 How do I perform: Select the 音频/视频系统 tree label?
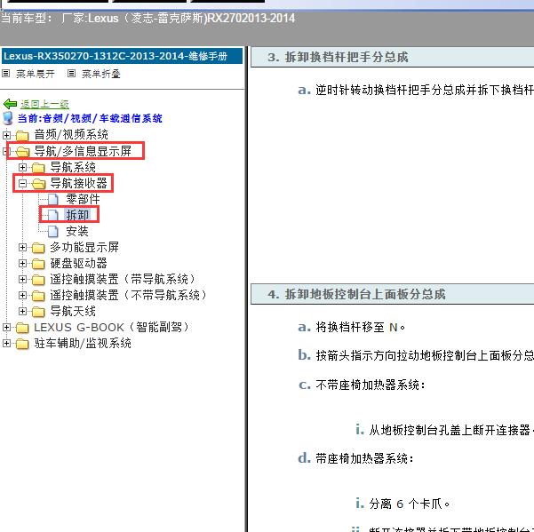(71, 134)
